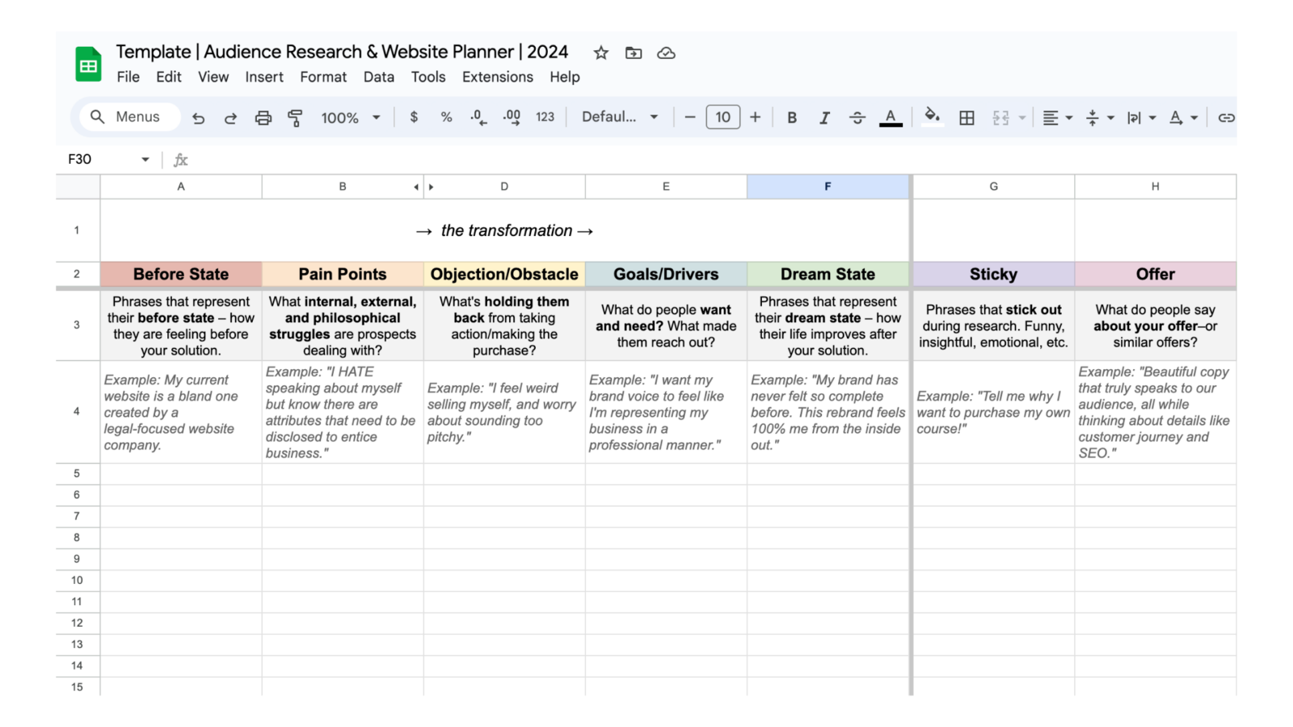Toggle italic formatting
Screen dimensions: 1293x727
[x=824, y=116]
